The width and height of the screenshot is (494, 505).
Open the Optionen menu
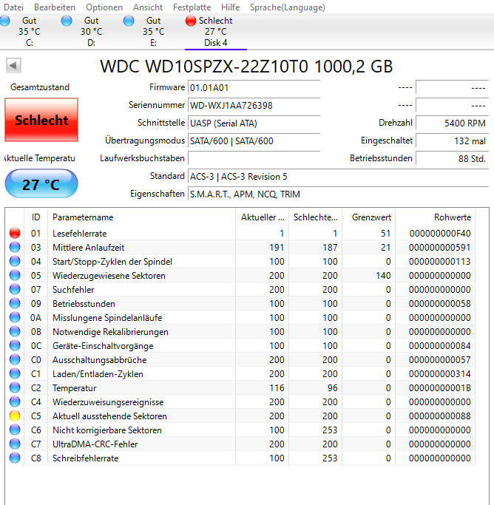coord(104,7)
